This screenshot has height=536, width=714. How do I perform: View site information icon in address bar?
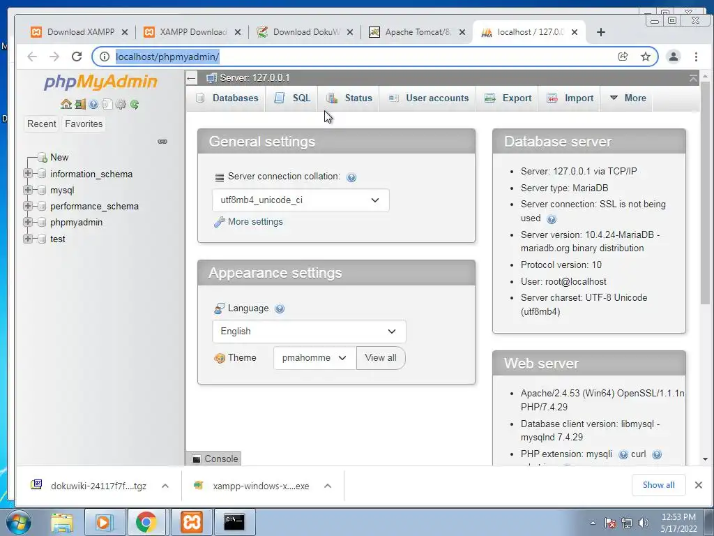(x=105, y=57)
